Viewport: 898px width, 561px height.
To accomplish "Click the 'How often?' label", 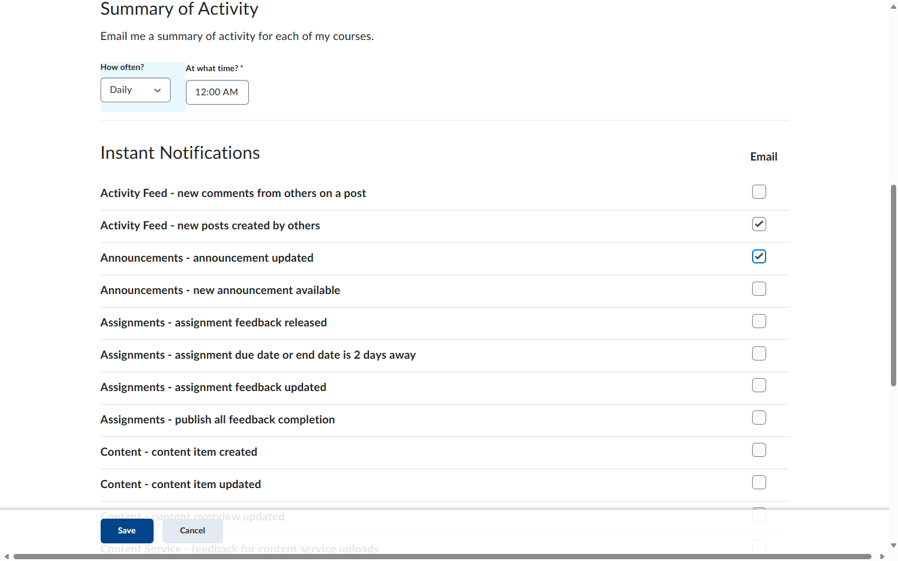I will click(122, 68).
